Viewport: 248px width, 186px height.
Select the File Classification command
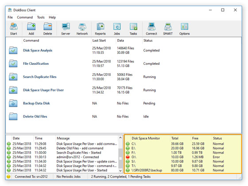36,63
